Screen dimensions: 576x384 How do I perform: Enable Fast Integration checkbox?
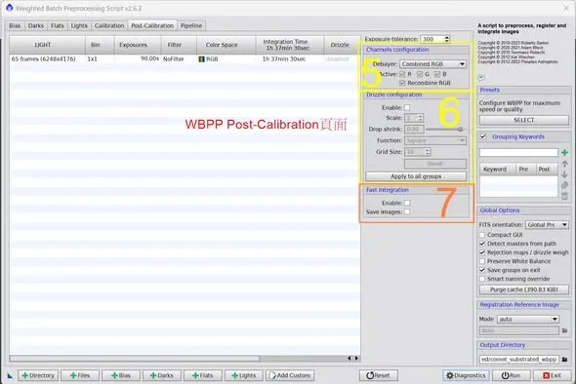click(407, 203)
